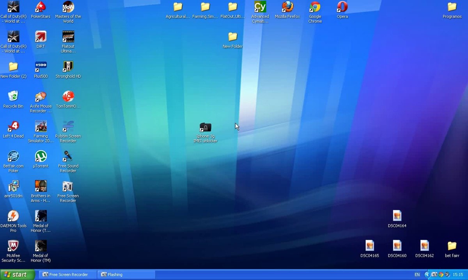Click the 15:15 taskbar clock

[x=458, y=275]
